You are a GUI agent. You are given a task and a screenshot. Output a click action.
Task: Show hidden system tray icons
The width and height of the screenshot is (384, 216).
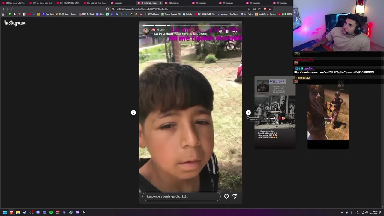coord(342,212)
